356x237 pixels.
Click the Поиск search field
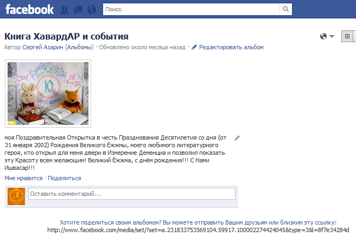191,9
